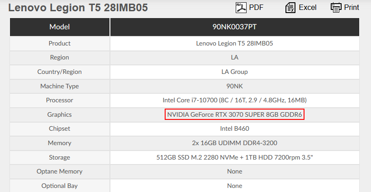
Task: Select the Optane Memory row label
Action: pyautogui.click(x=59, y=172)
